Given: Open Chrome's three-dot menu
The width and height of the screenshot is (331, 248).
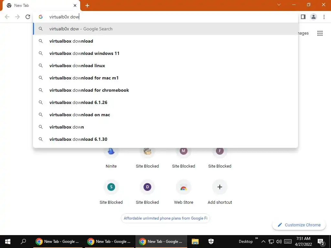Looking at the screenshot, I should (x=324, y=17).
